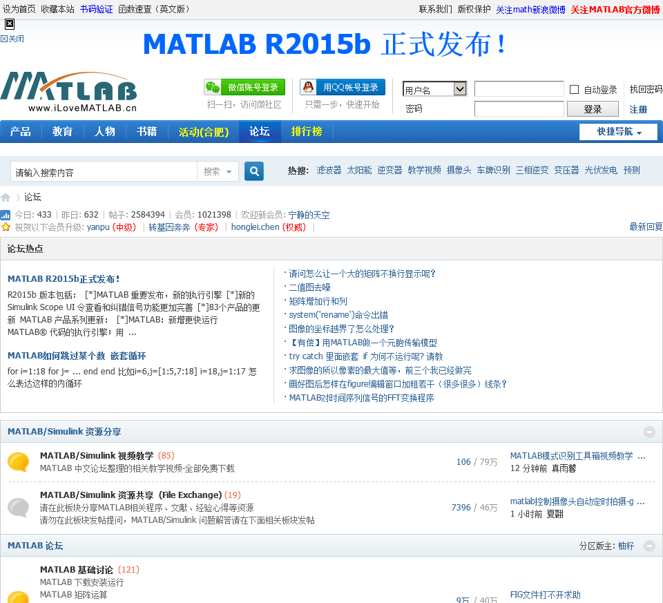Viewport: 663px width, 603px height.
Task: Close the banner with the X icon
Action: pos(9,24)
